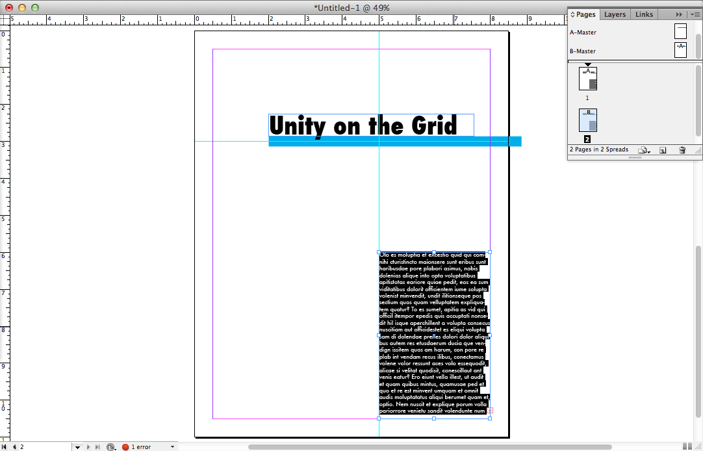The height and width of the screenshot is (451, 703).
Task: Click the split layout view button
Action: point(687,446)
